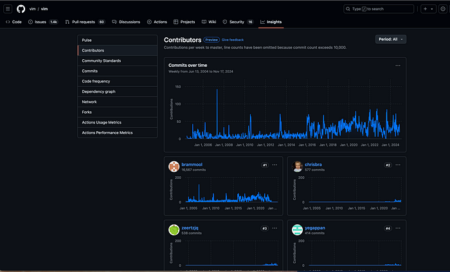Select Code frequency in the sidebar

pyautogui.click(x=96, y=81)
